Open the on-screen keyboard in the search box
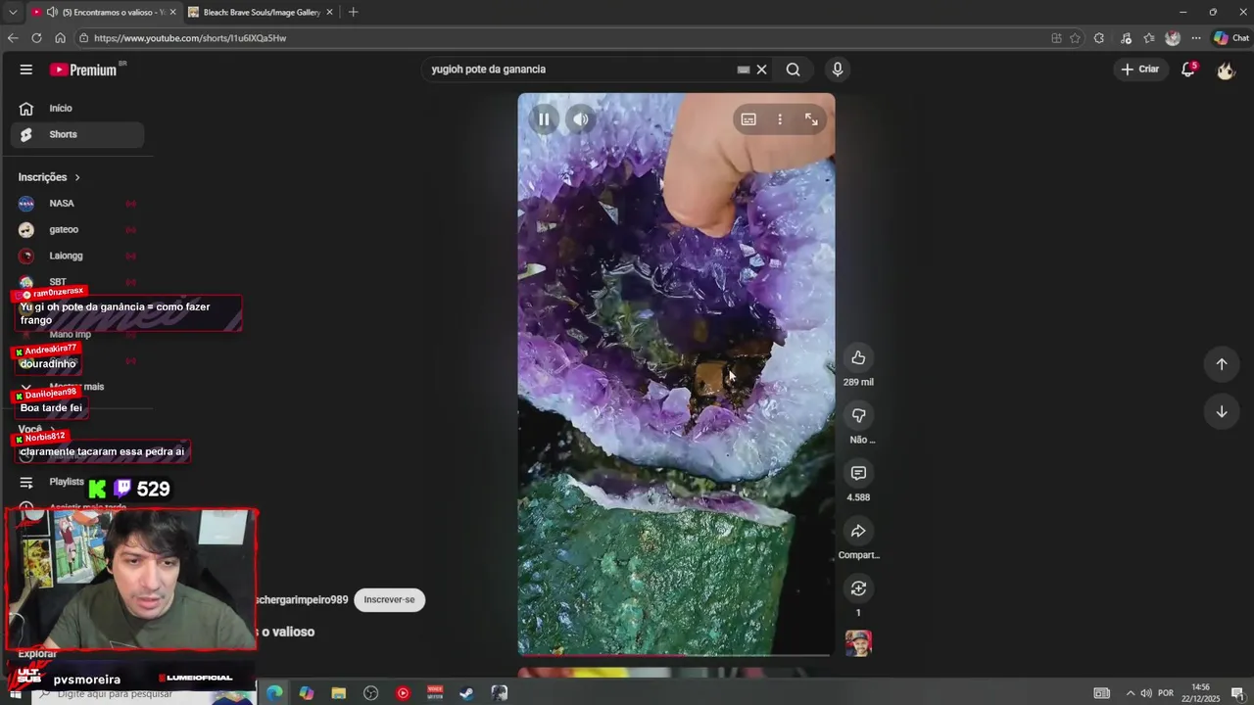This screenshot has height=705, width=1254. 744,70
